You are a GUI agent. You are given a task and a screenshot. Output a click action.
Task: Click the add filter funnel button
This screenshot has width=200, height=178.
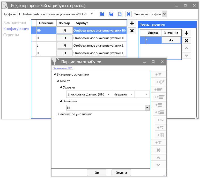tap(158, 75)
